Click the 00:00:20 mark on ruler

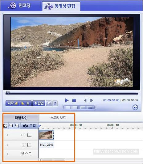(x=76, y=125)
